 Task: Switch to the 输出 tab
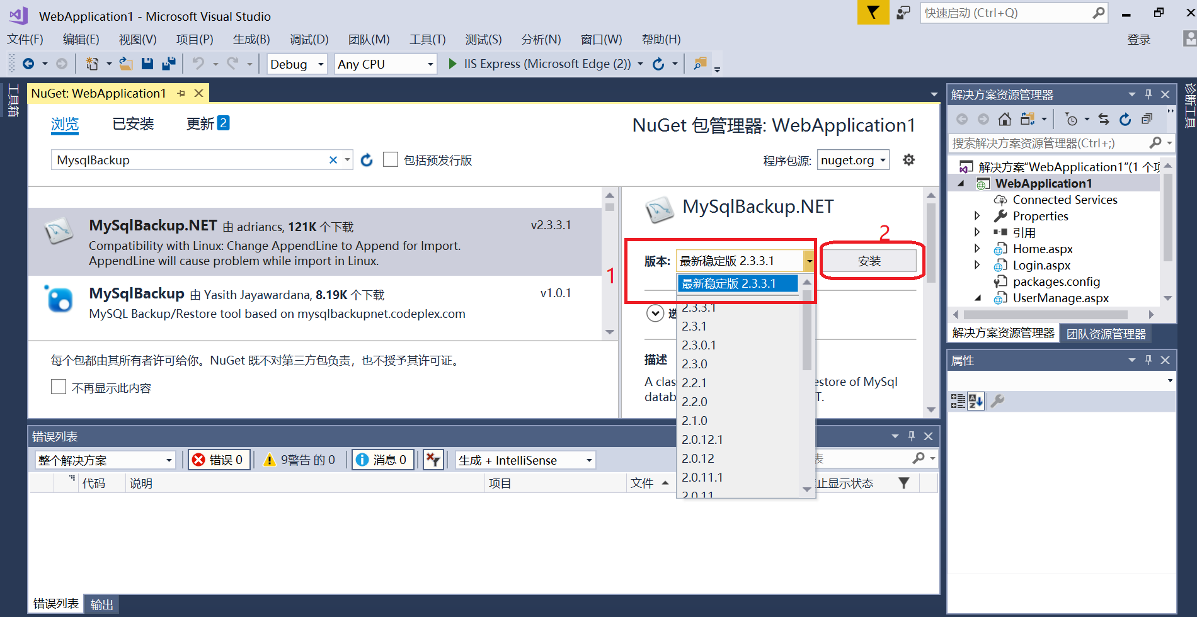pyautogui.click(x=102, y=604)
